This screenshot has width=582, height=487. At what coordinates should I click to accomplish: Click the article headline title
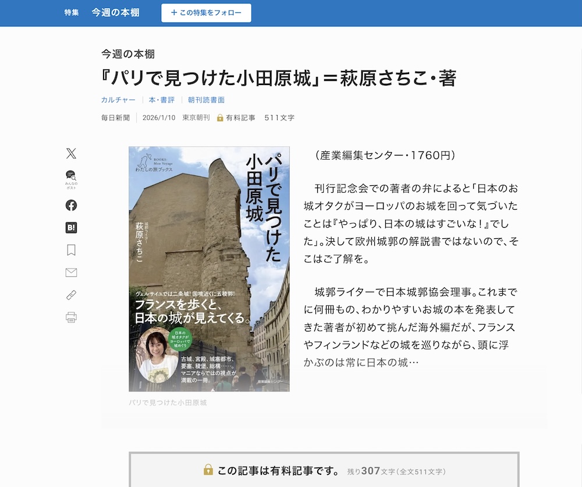click(x=279, y=78)
